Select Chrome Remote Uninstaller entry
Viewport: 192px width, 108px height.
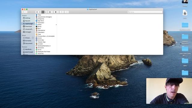[45, 36]
